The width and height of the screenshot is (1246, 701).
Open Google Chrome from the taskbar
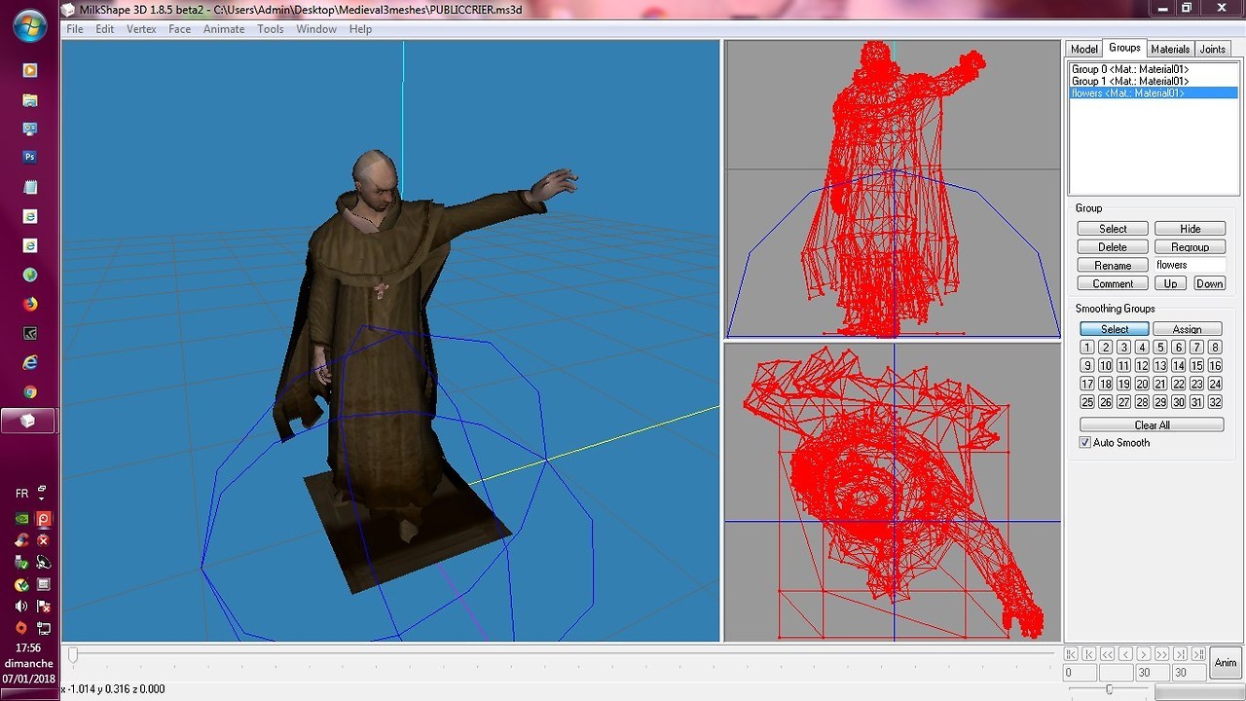30,392
